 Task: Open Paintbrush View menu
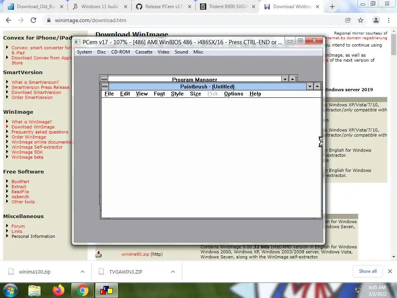pos(142,94)
